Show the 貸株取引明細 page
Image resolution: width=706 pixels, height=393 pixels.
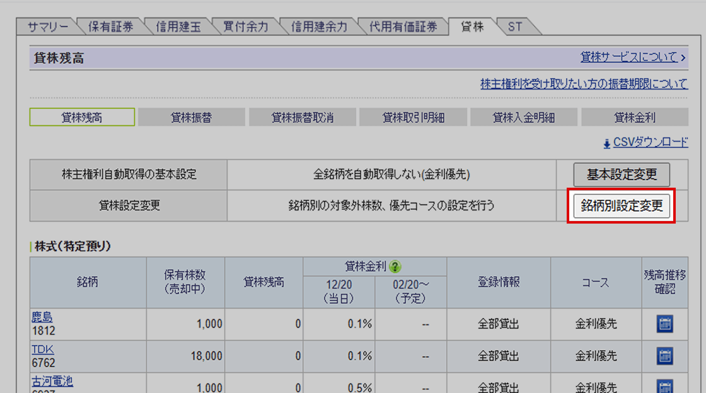[x=413, y=117]
